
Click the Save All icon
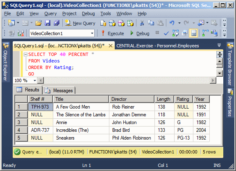[57, 23]
